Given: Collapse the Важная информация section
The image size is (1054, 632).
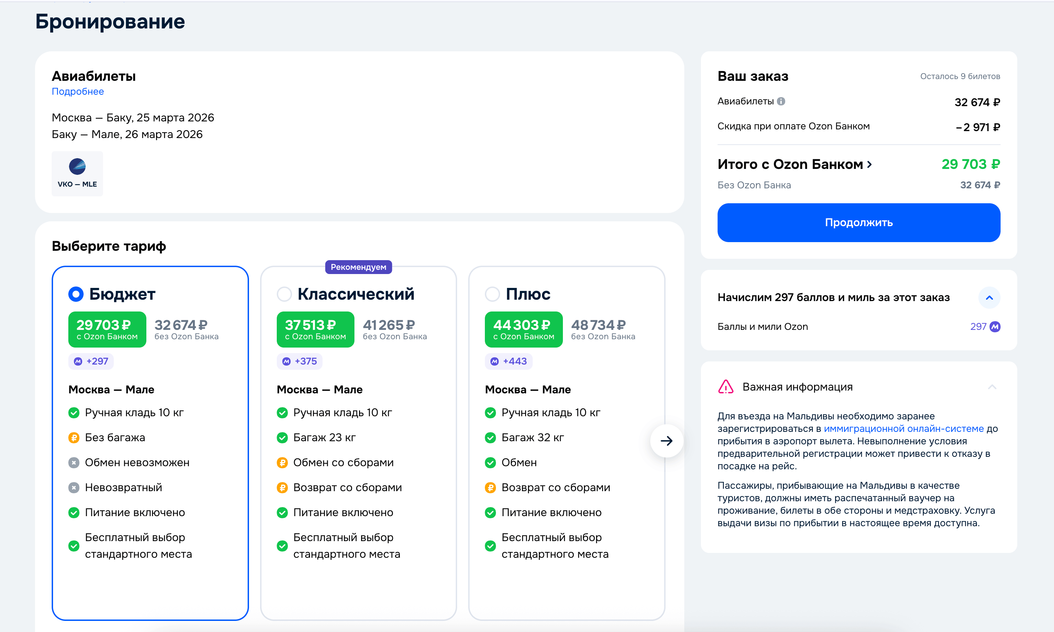Looking at the screenshot, I should (x=992, y=387).
